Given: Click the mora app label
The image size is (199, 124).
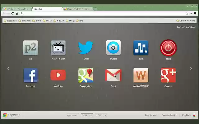Looking at the screenshot, I should (x=141, y=59).
